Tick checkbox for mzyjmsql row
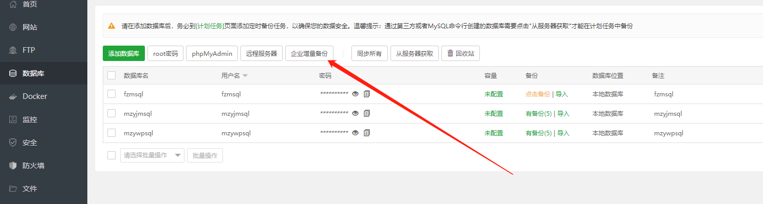The width and height of the screenshot is (763, 204). (111, 113)
